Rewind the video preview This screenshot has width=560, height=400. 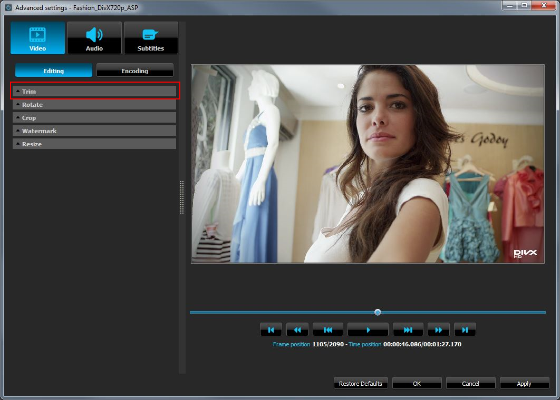pyautogui.click(x=297, y=329)
